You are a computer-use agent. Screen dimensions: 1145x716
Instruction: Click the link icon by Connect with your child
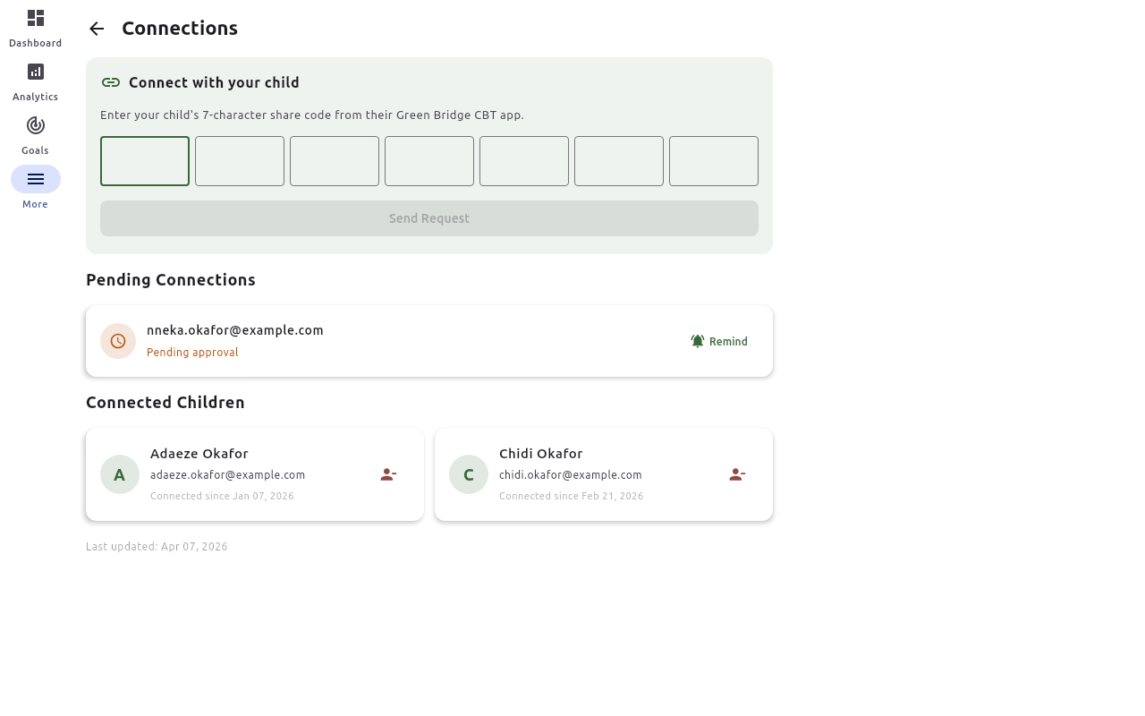tap(111, 82)
